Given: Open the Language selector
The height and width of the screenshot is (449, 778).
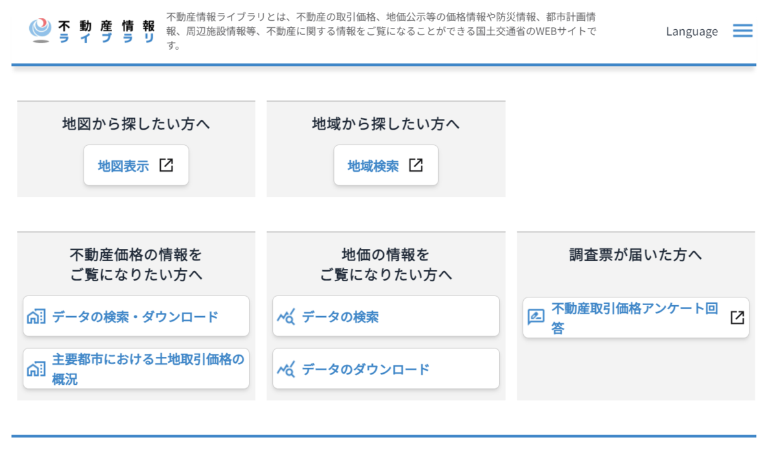Looking at the screenshot, I should coord(691,30).
